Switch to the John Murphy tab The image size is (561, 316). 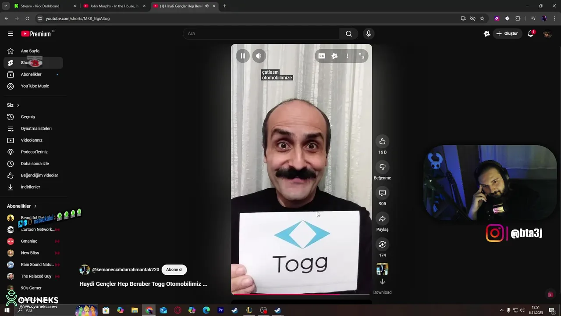coord(115,6)
